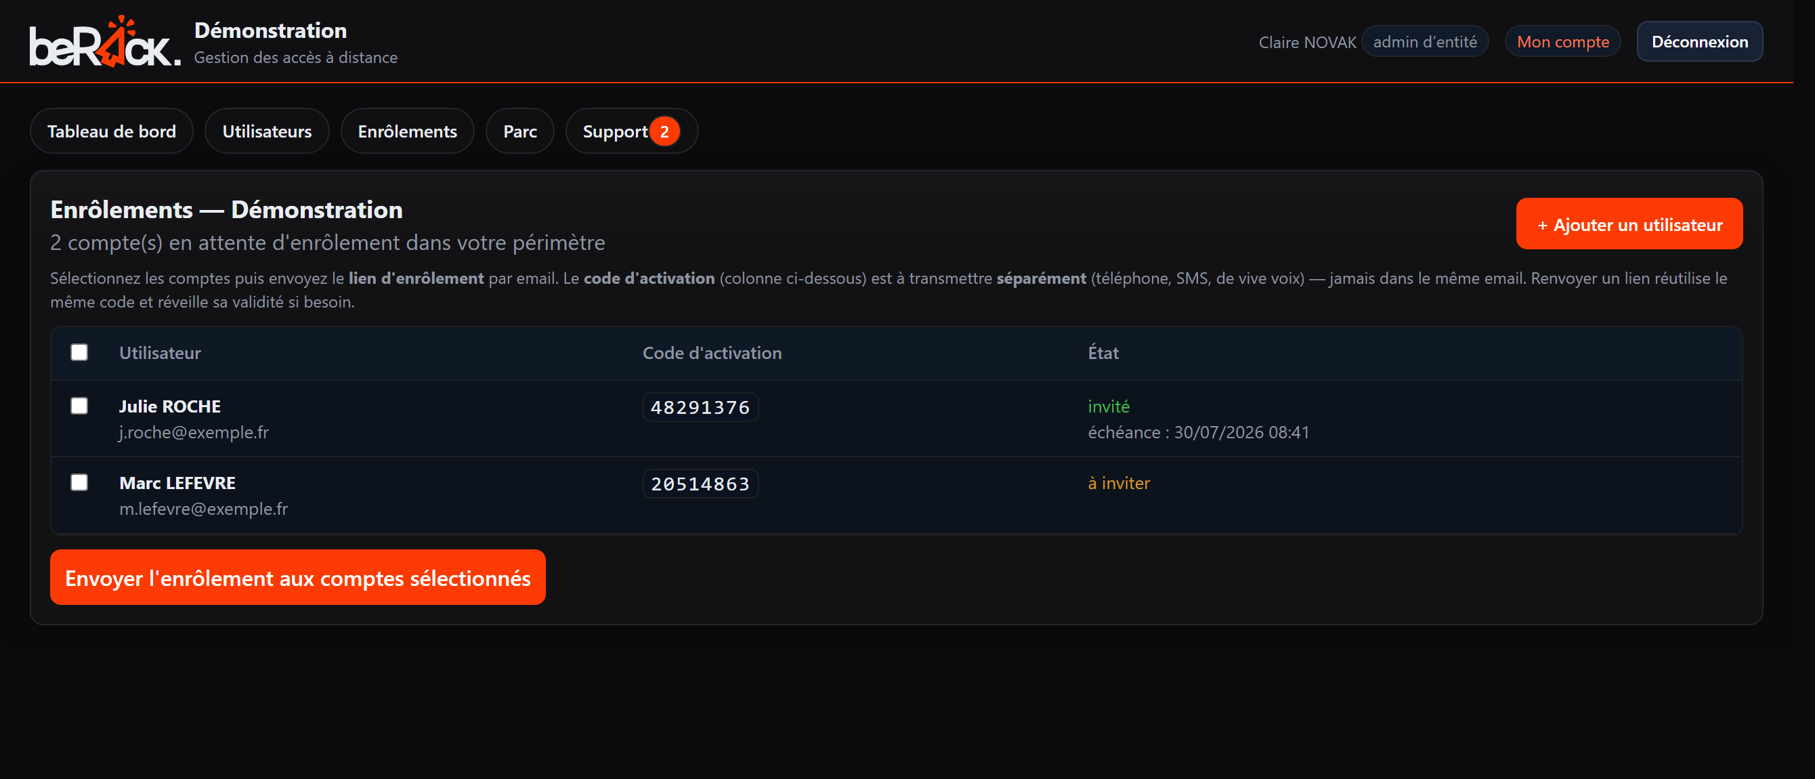Switch to the Utilisateurs tab
This screenshot has height=779, width=1815.
pyautogui.click(x=267, y=131)
